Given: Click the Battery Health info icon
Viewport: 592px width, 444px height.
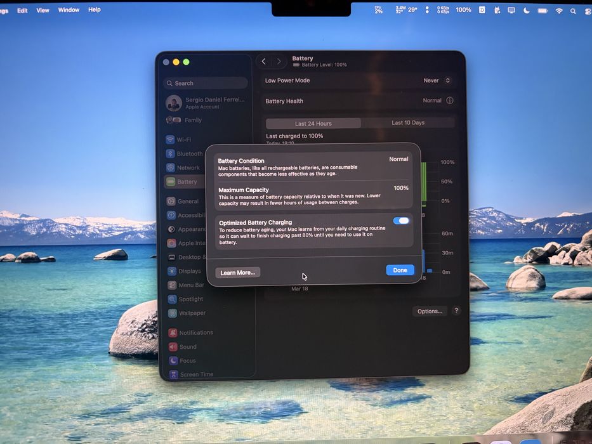Looking at the screenshot, I should [450, 100].
